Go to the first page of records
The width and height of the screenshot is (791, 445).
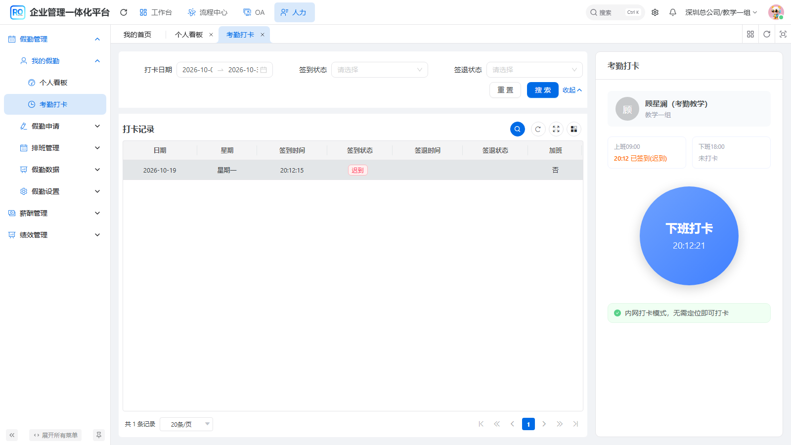click(x=481, y=424)
